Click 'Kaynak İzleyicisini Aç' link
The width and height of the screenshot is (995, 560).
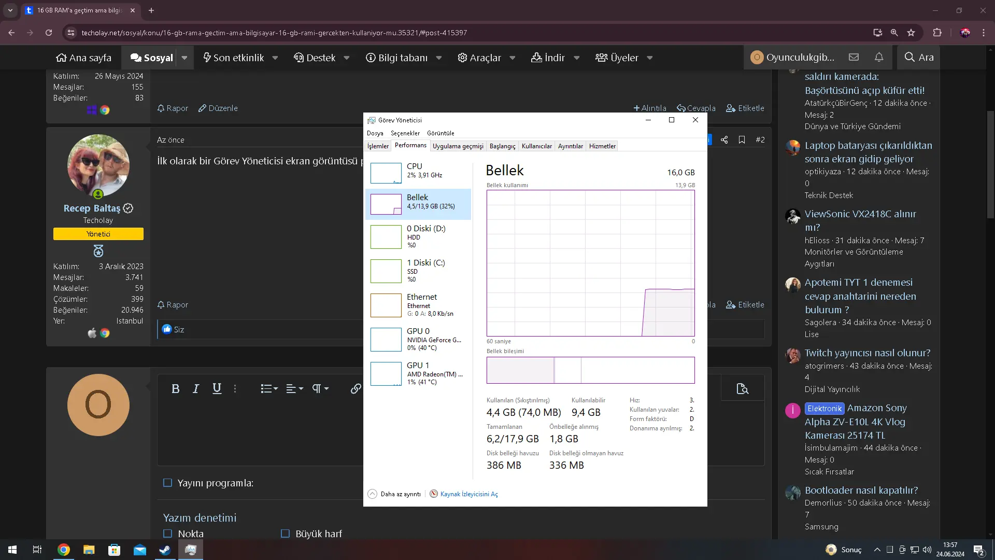point(469,494)
